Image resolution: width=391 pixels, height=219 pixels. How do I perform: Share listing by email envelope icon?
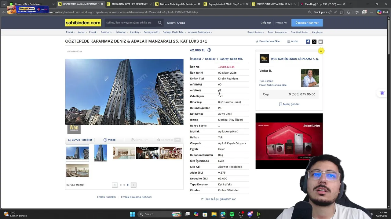(320, 42)
